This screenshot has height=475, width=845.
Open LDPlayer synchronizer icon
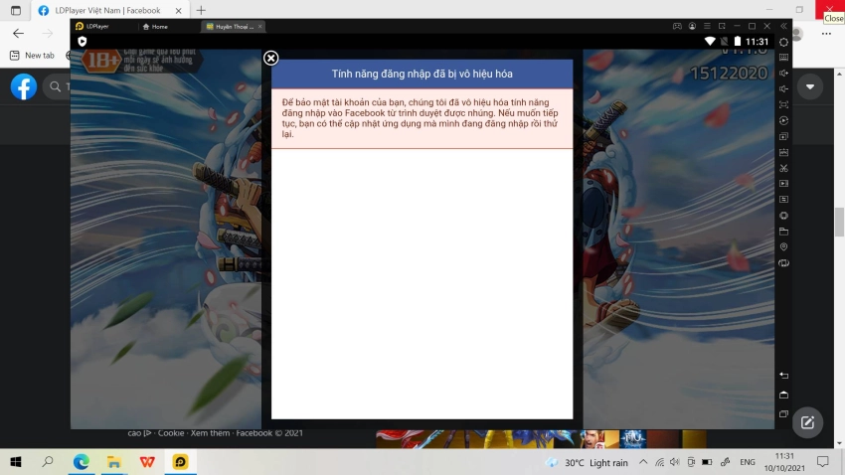tap(783, 200)
